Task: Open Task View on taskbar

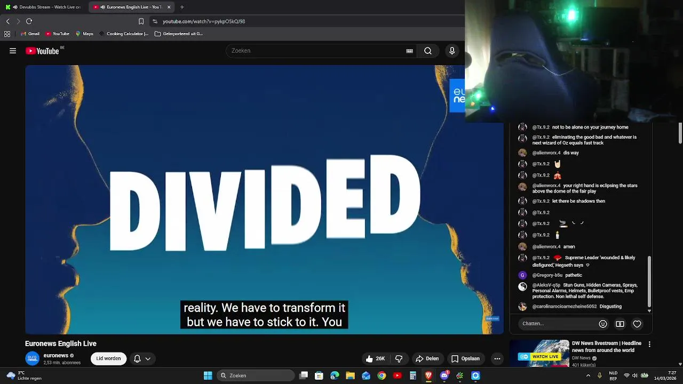Action: tap(304, 375)
